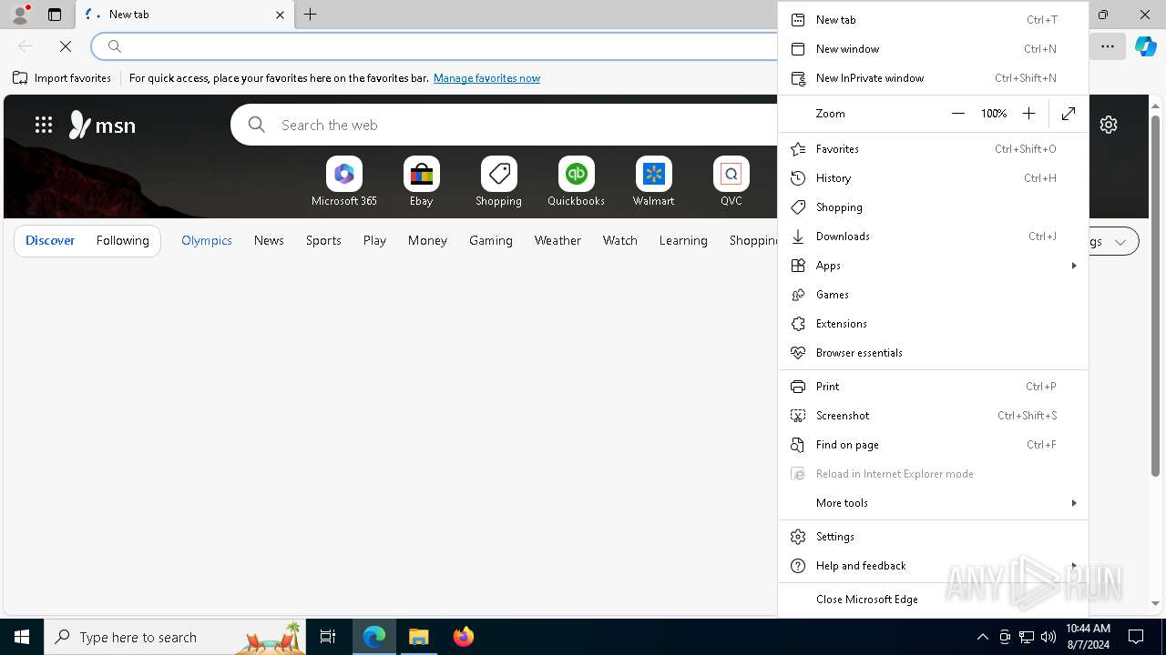Expand the More tools submenu

933,503
